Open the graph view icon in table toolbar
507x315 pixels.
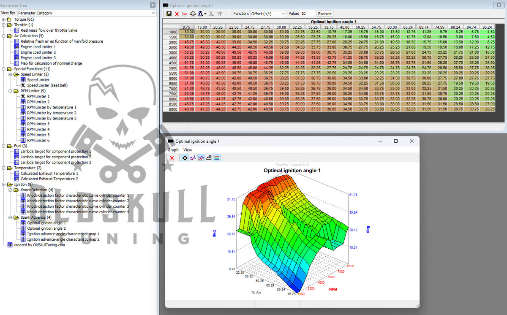coord(185,14)
